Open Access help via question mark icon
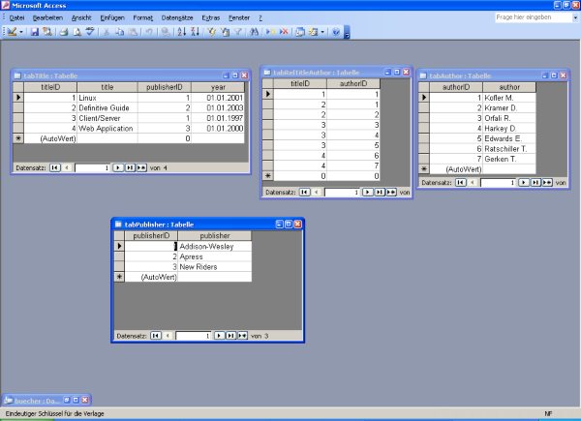 (x=336, y=32)
